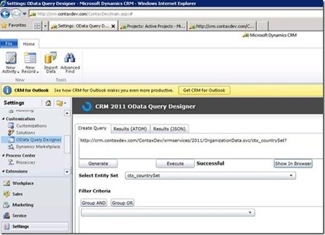This screenshot has width=325, height=235.
Task: Switch to the Results (JSON) tab
Action: [x=169, y=129]
